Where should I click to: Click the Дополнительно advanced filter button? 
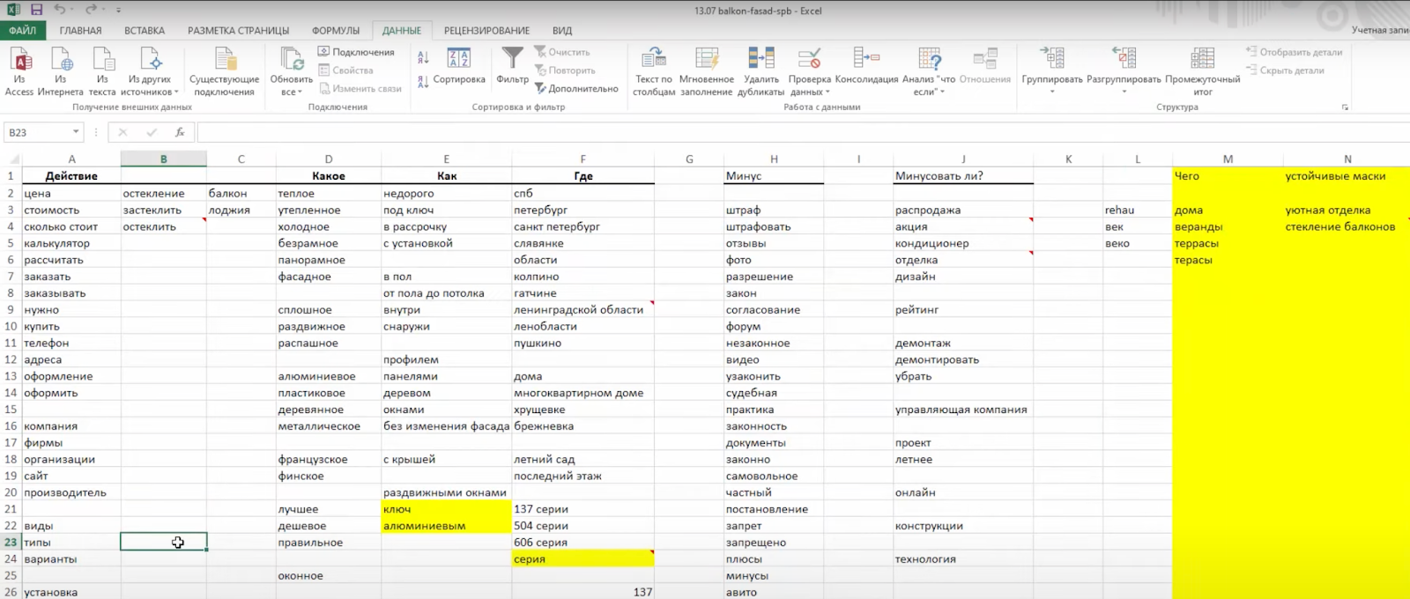576,88
